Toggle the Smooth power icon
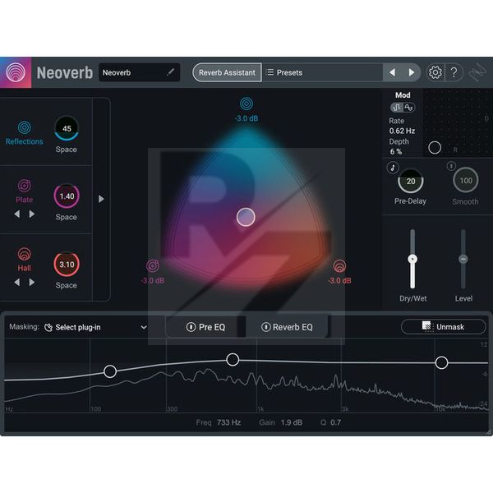This screenshot has width=493, height=493. point(451,166)
